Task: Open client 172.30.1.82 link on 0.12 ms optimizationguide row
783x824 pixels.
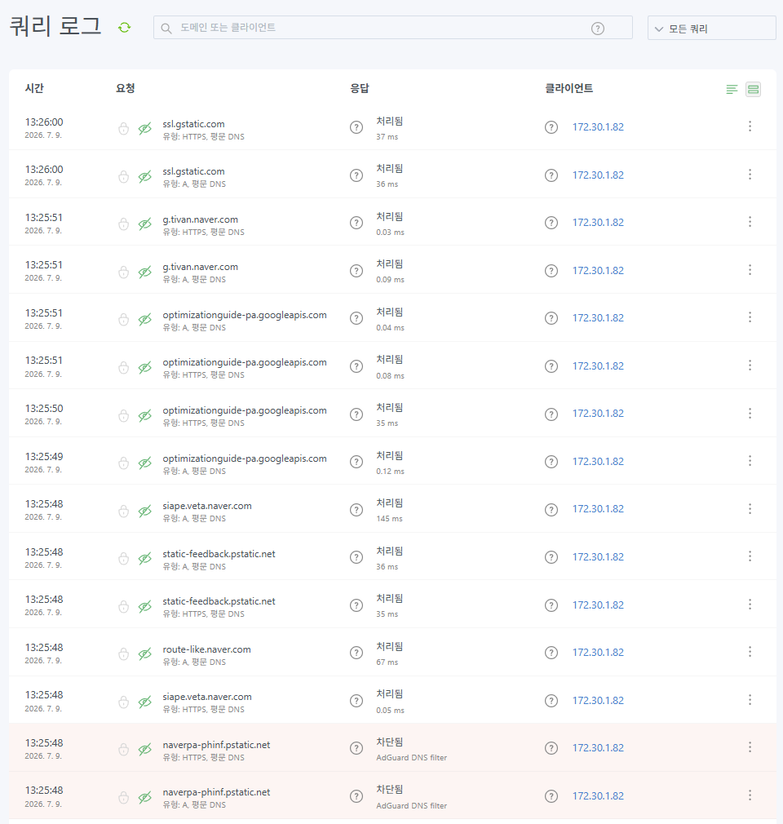Action: [598, 462]
